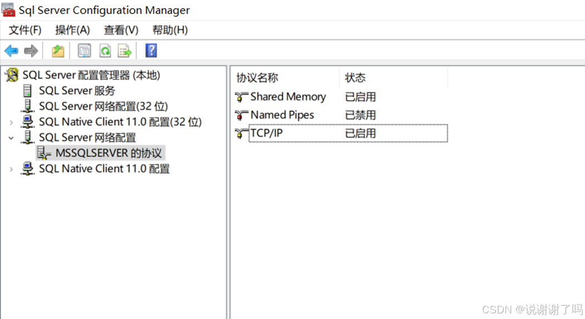Open the blue Help question-mark icon

(151, 50)
